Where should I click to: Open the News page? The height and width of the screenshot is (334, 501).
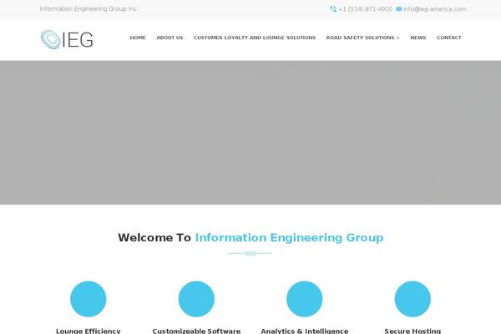click(418, 38)
